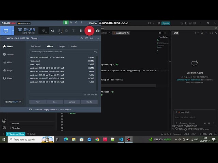The height and width of the screenshot is (163, 218).
Task: Toggle the webcam overlay icon
Action: [44, 31]
